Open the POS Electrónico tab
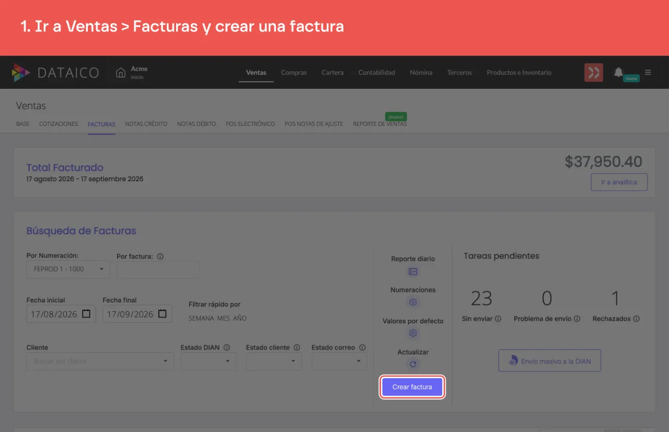The width and height of the screenshot is (669, 432). click(250, 124)
